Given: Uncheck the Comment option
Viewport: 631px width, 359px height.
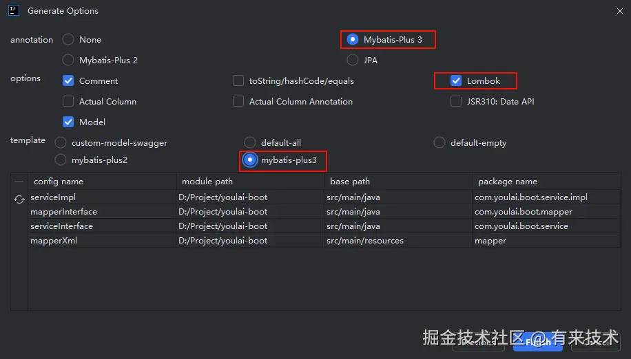Looking at the screenshot, I should coord(68,80).
